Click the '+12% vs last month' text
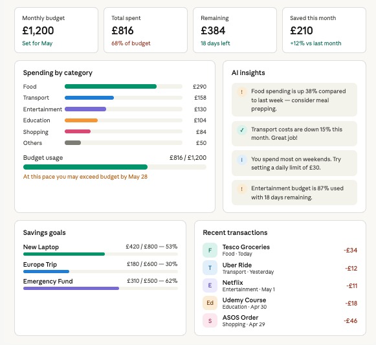 click(316, 43)
